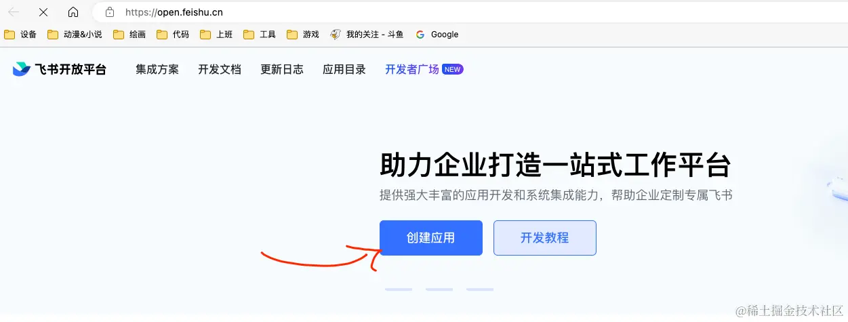Screen dimensions: 848x322
Task: Open the 开发者广场 menu
Action: pyautogui.click(x=412, y=69)
